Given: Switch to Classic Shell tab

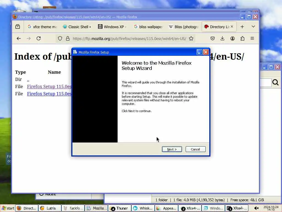Looking at the screenshot, I should 77,27.
